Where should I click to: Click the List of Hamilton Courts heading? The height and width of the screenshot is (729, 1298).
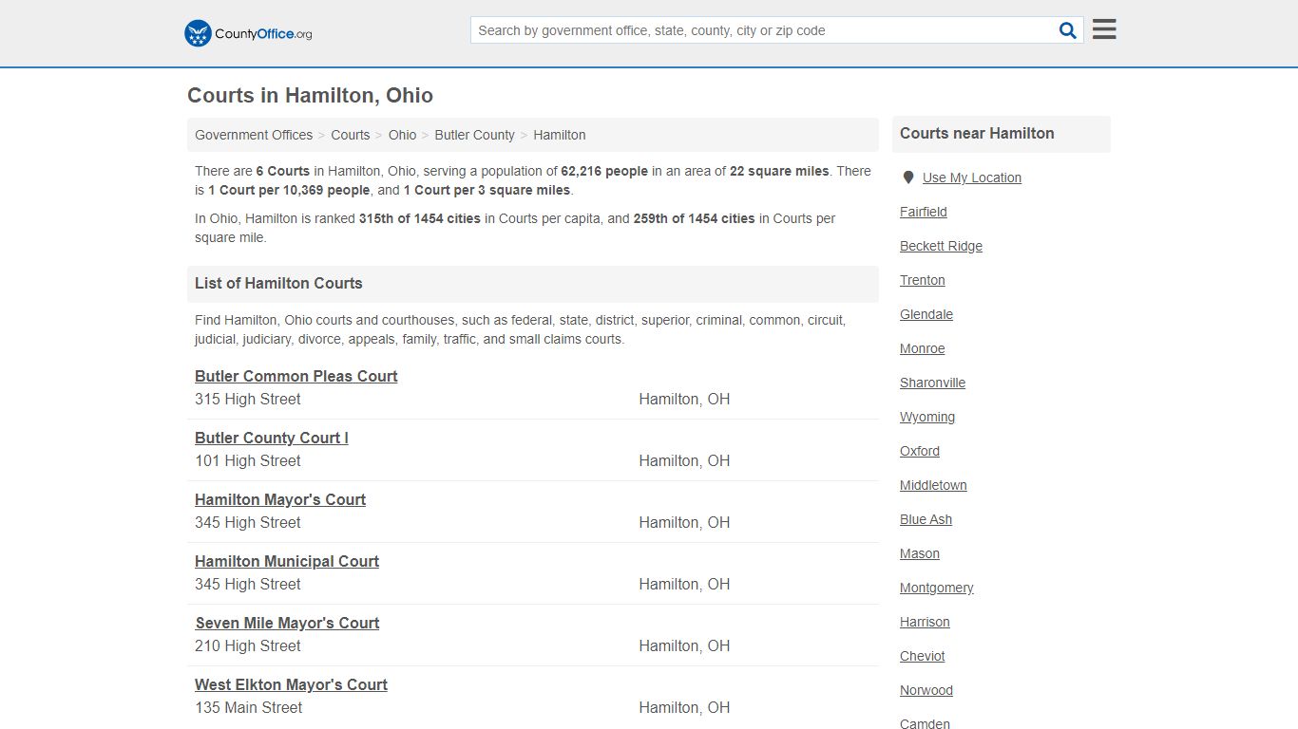pyautogui.click(x=278, y=283)
